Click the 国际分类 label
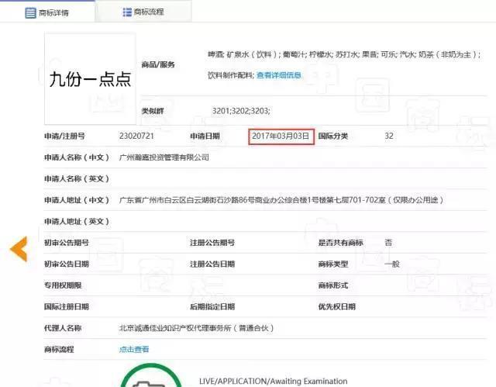The image size is (496, 387). coord(332,136)
